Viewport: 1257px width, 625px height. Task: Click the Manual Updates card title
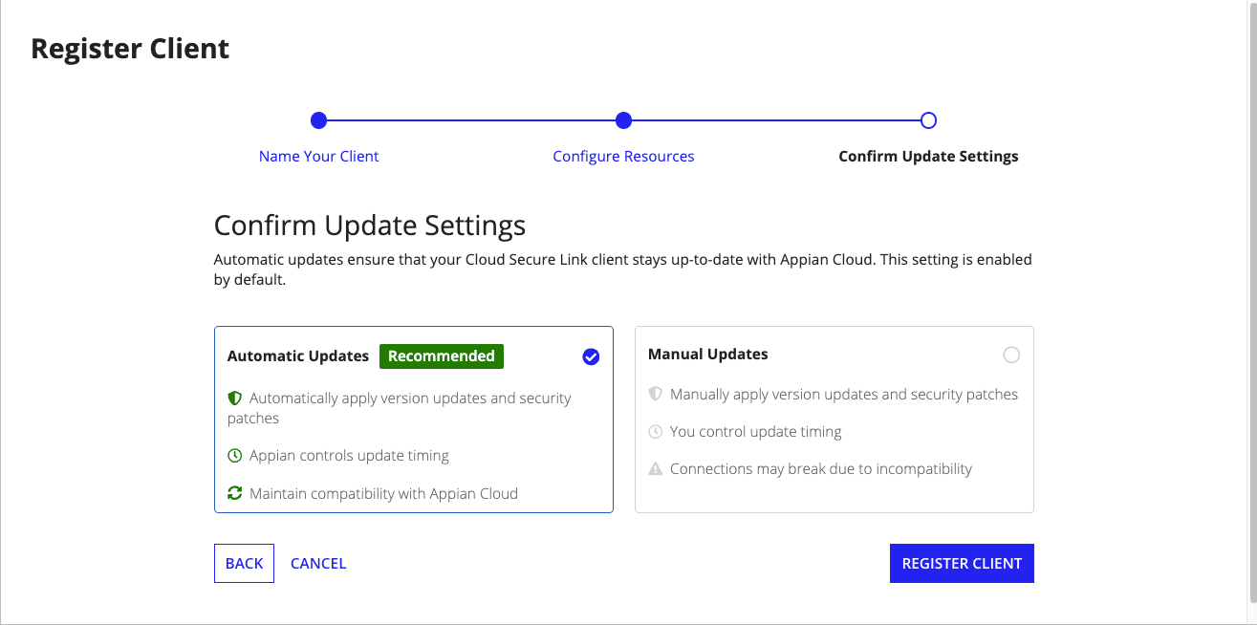click(708, 354)
